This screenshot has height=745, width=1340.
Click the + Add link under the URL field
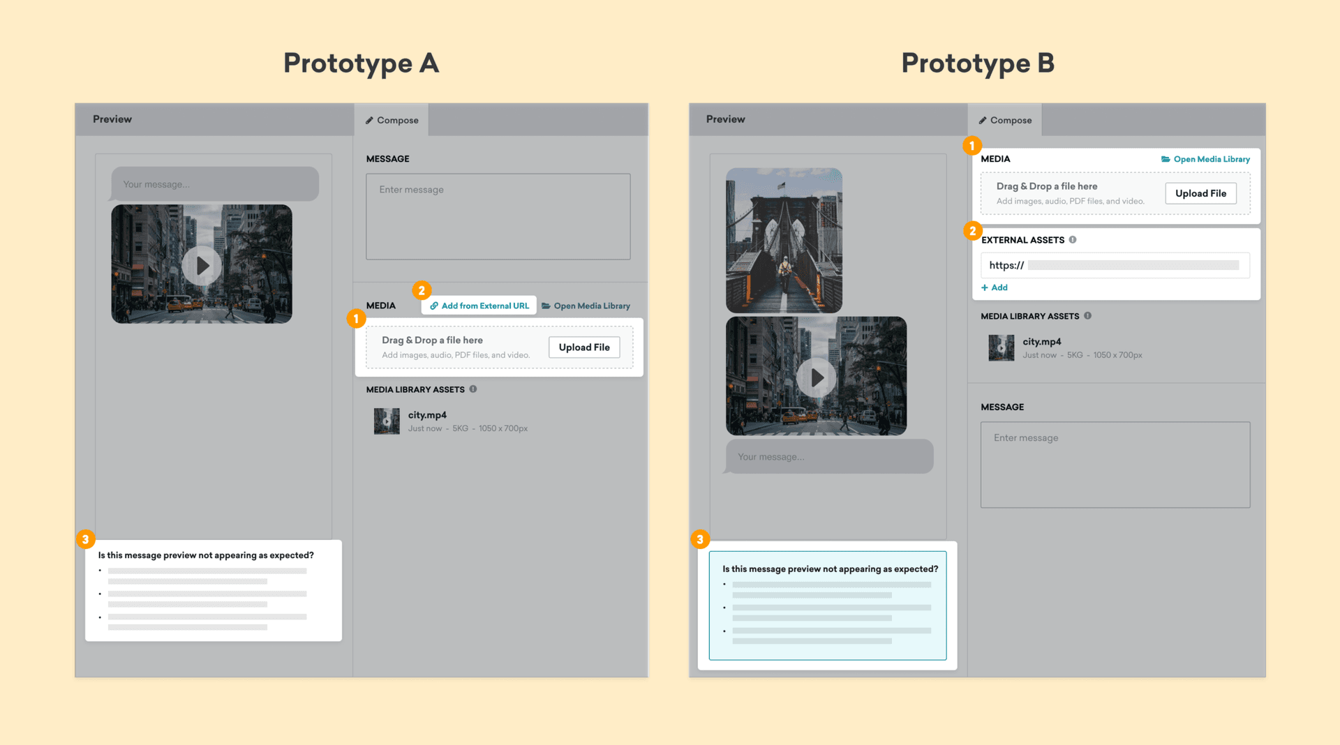(x=994, y=287)
